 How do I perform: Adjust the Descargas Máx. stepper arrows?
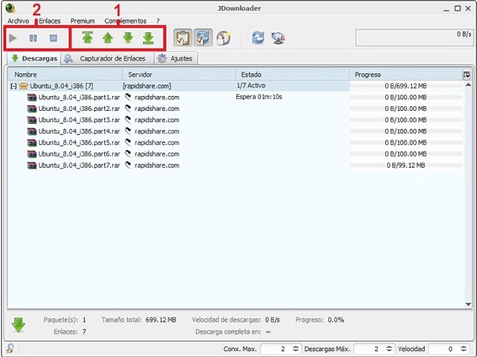pos(389,349)
